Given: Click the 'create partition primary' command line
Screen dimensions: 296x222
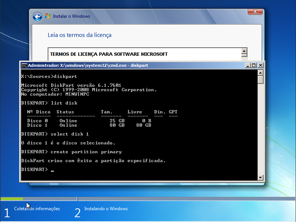Looking at the screenshot, I should pos(71,152).
